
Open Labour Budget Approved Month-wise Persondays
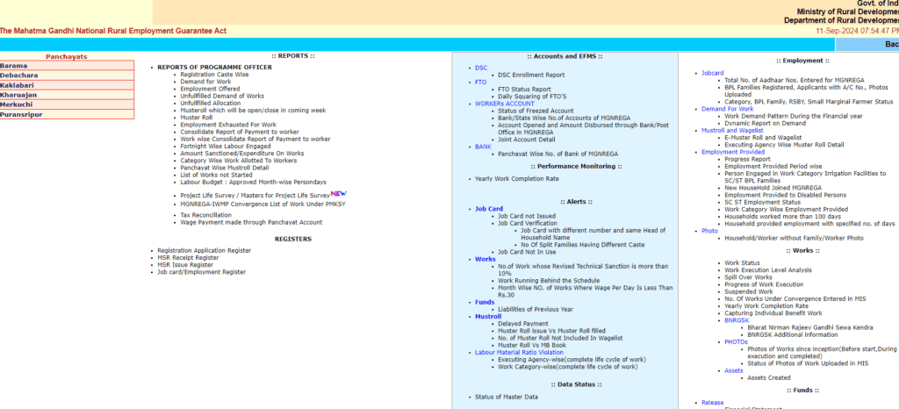pos(254,183)
